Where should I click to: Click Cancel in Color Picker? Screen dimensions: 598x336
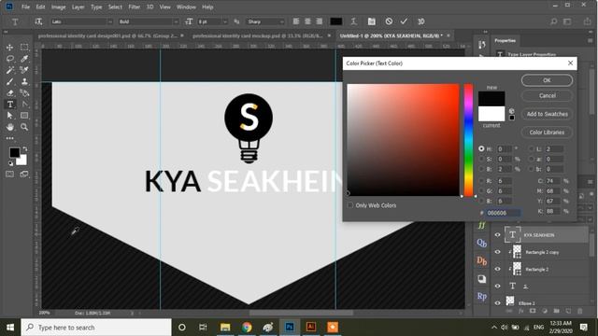click(x=547, y=95)
